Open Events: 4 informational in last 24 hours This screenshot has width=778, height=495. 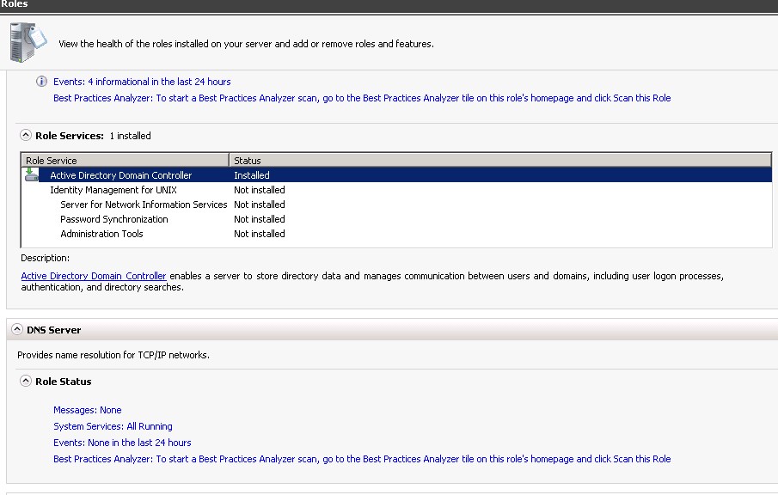[142, 82]
